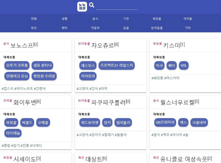Choose the VDL alternative product chip
Screen dimensions: 221x163
point(184,65)
